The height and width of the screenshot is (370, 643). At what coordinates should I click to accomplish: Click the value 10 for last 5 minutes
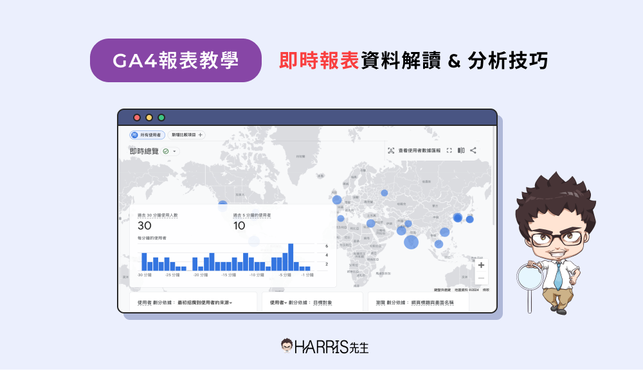(x=239, y=225)
